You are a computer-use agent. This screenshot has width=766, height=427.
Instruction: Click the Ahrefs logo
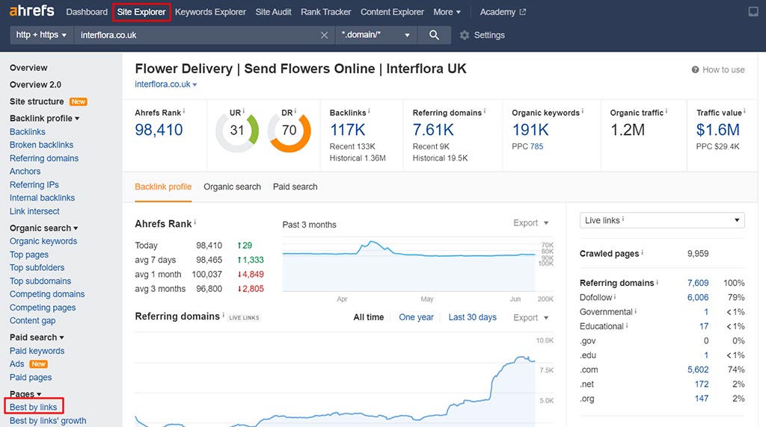(31, 10)
